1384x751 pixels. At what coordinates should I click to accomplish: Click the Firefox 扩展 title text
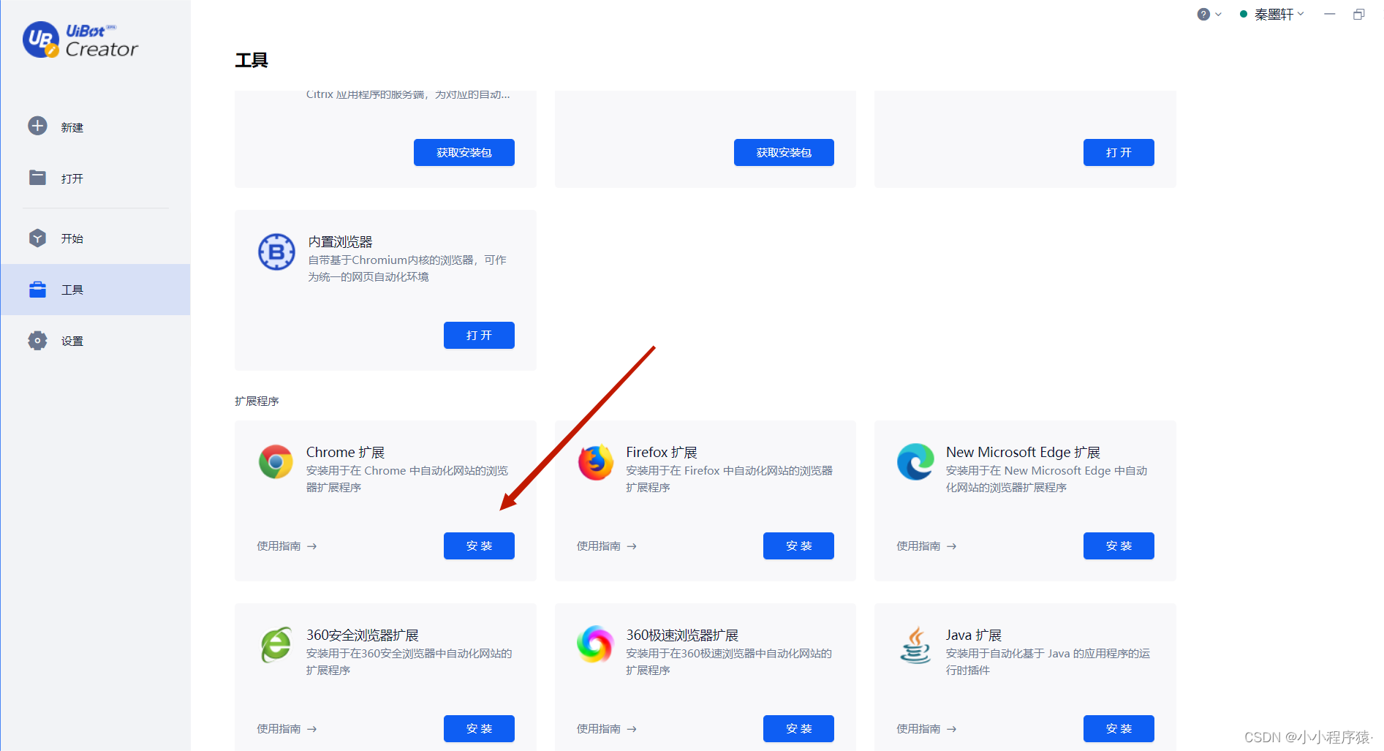pos(662,452)
